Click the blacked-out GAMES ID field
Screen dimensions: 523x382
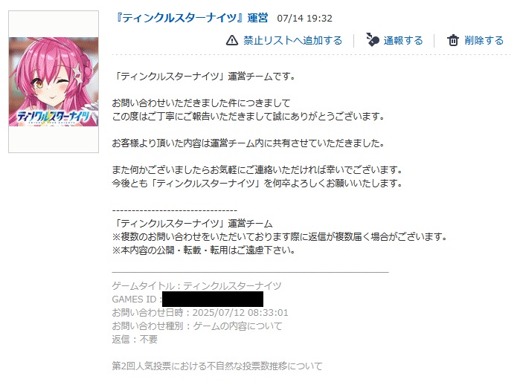(213, 299)
